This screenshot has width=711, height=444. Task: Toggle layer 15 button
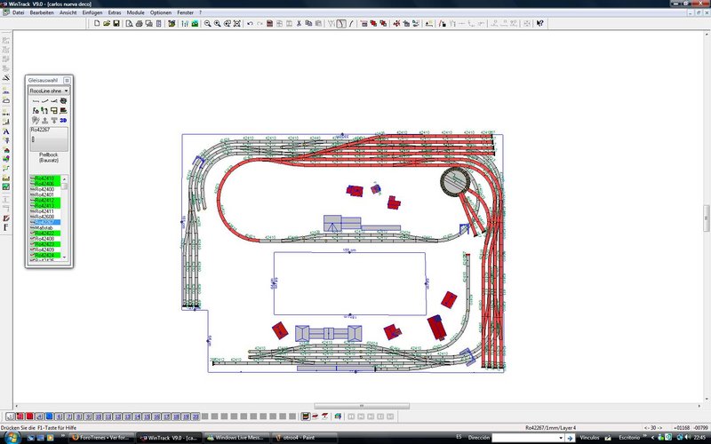click(147, 416)
